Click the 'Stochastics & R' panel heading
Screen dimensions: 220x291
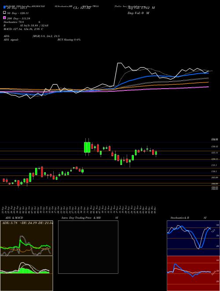click(180, 218)
